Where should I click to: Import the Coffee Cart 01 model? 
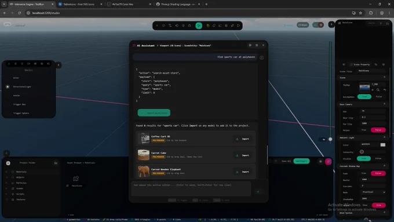[242, 139]
